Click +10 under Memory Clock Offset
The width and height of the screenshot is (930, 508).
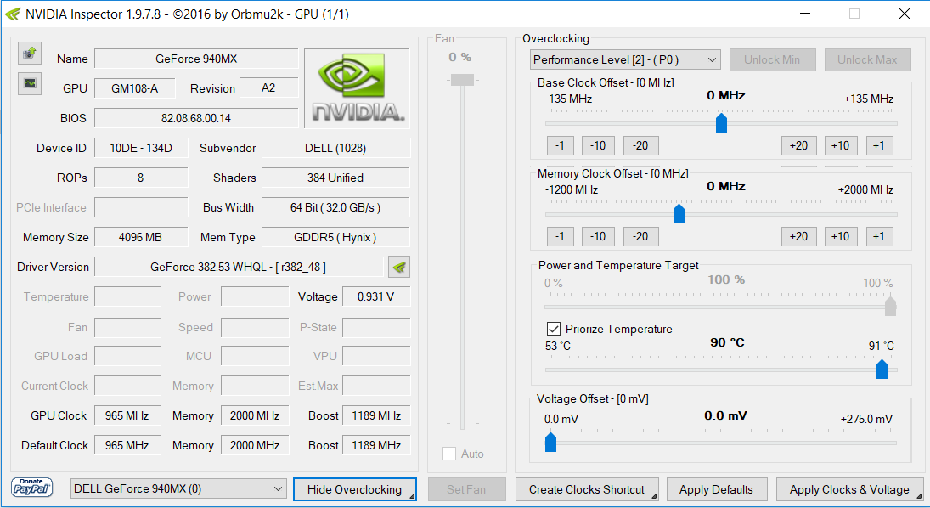pos(841,236)
